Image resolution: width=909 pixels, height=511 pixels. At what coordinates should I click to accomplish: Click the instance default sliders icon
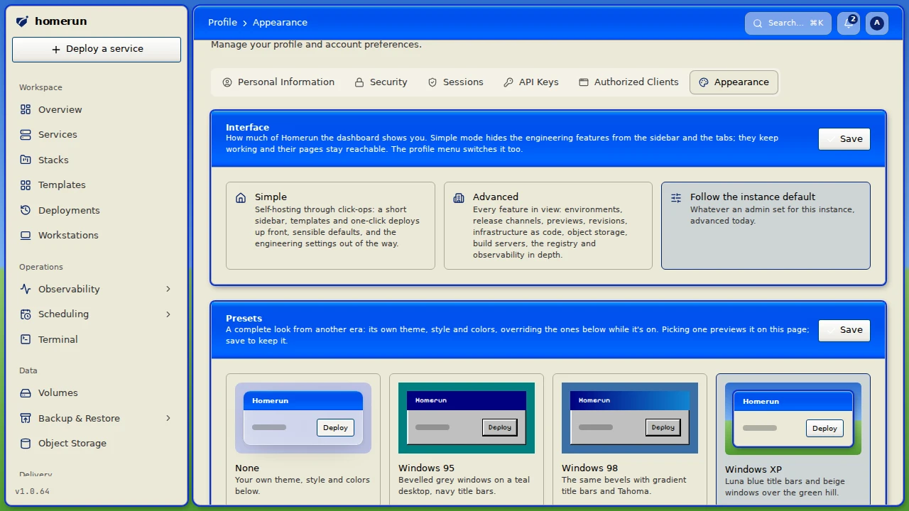point(676,198)
